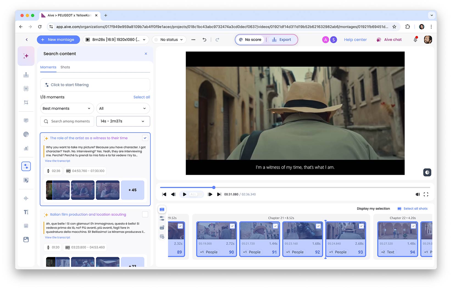Uncheck shot 92 checkbox

tap(318, 226)
